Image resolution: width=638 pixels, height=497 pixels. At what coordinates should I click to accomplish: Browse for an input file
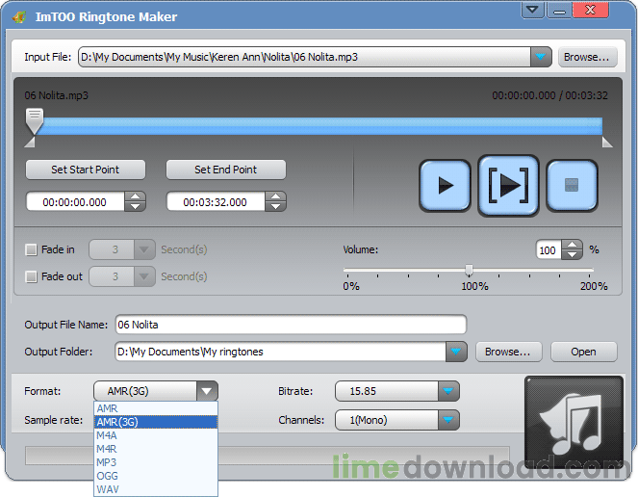[588, 57]
